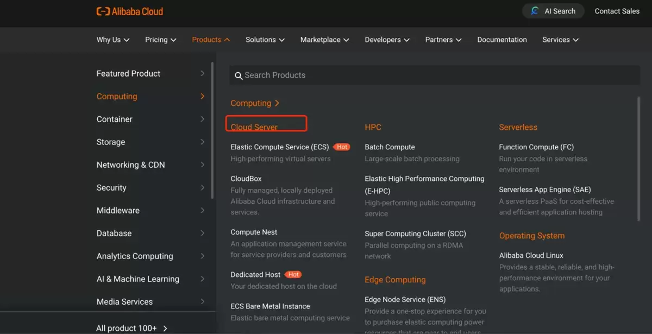Click the magnifier icon in Search Products
The width and height of the screenshot is (652, 334).
click(238, 75)
